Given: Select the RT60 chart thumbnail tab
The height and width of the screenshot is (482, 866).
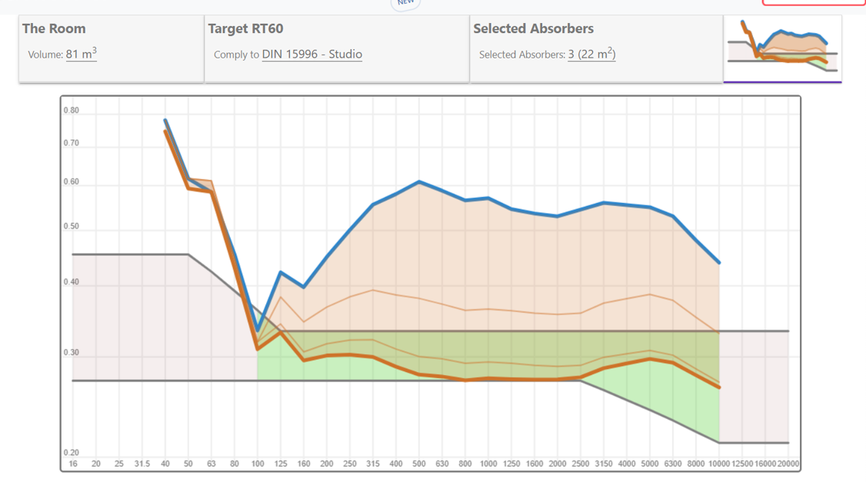Looking at the screenshot, I should point(782,48).
